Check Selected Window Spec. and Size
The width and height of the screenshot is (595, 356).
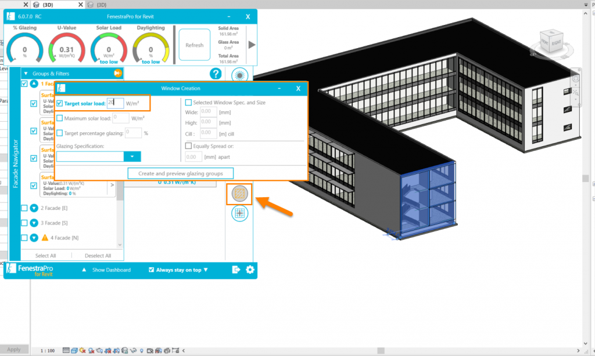click(x=188, y=102)
